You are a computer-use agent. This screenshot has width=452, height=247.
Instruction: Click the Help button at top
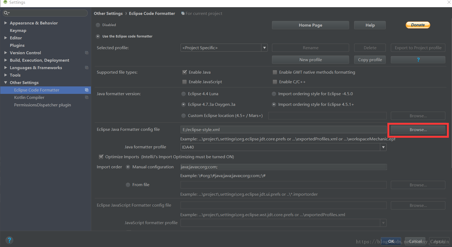point(370,25)
